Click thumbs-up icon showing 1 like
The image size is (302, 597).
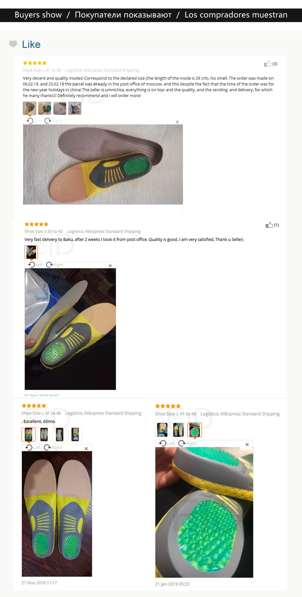point(269,225)
